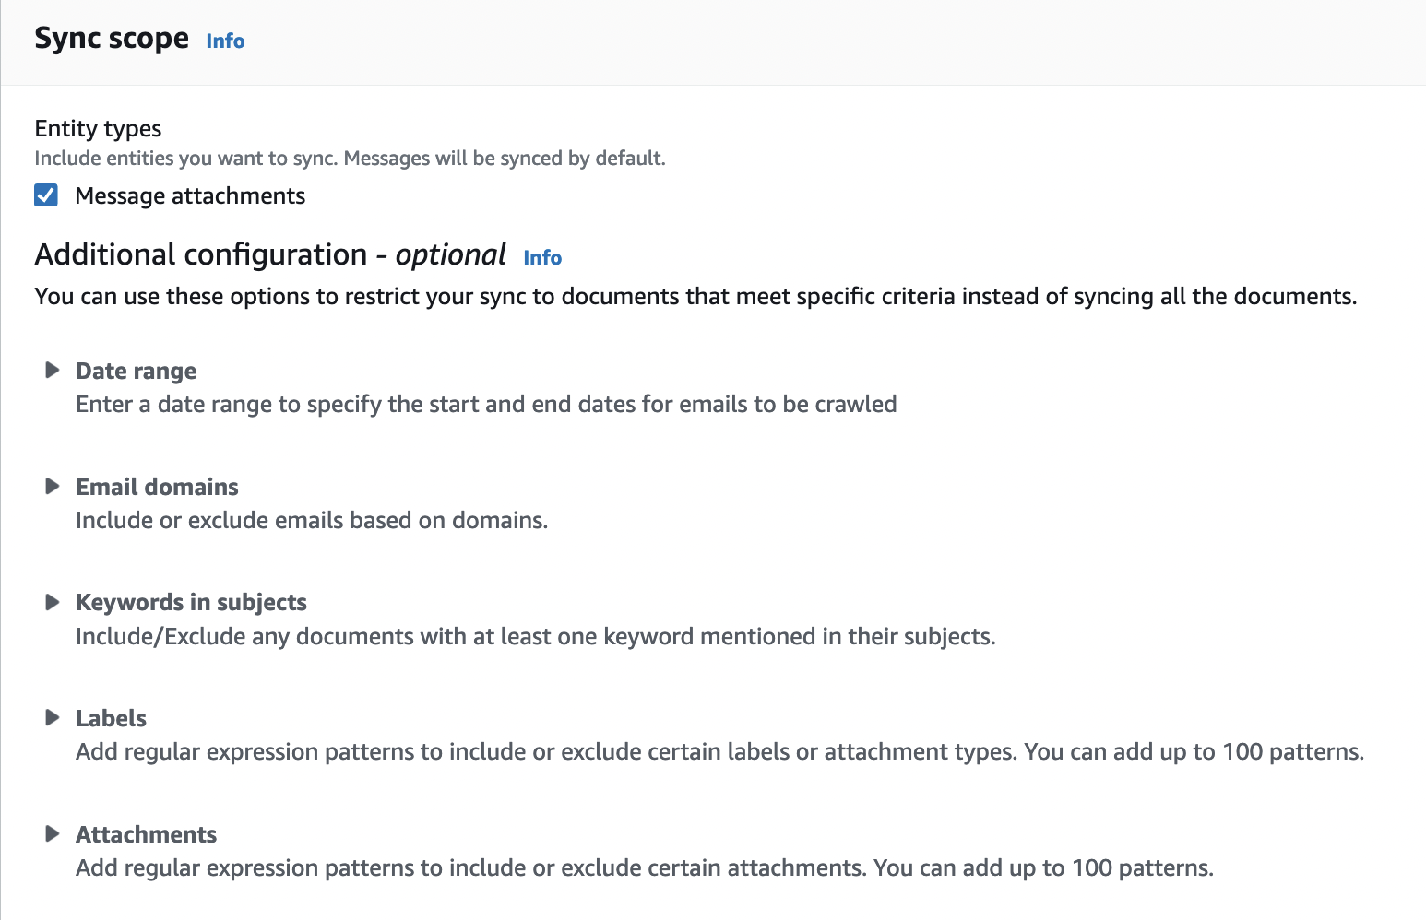Screen dimensions: 1426x920
Task: Click the Labels regular expression description
Action: pos(719,751)
